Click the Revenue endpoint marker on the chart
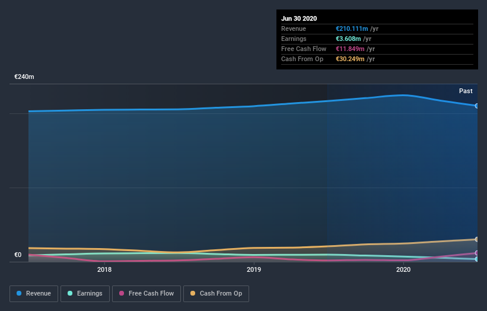This screenshot has width=487, height=311. (x=476, y=106)
